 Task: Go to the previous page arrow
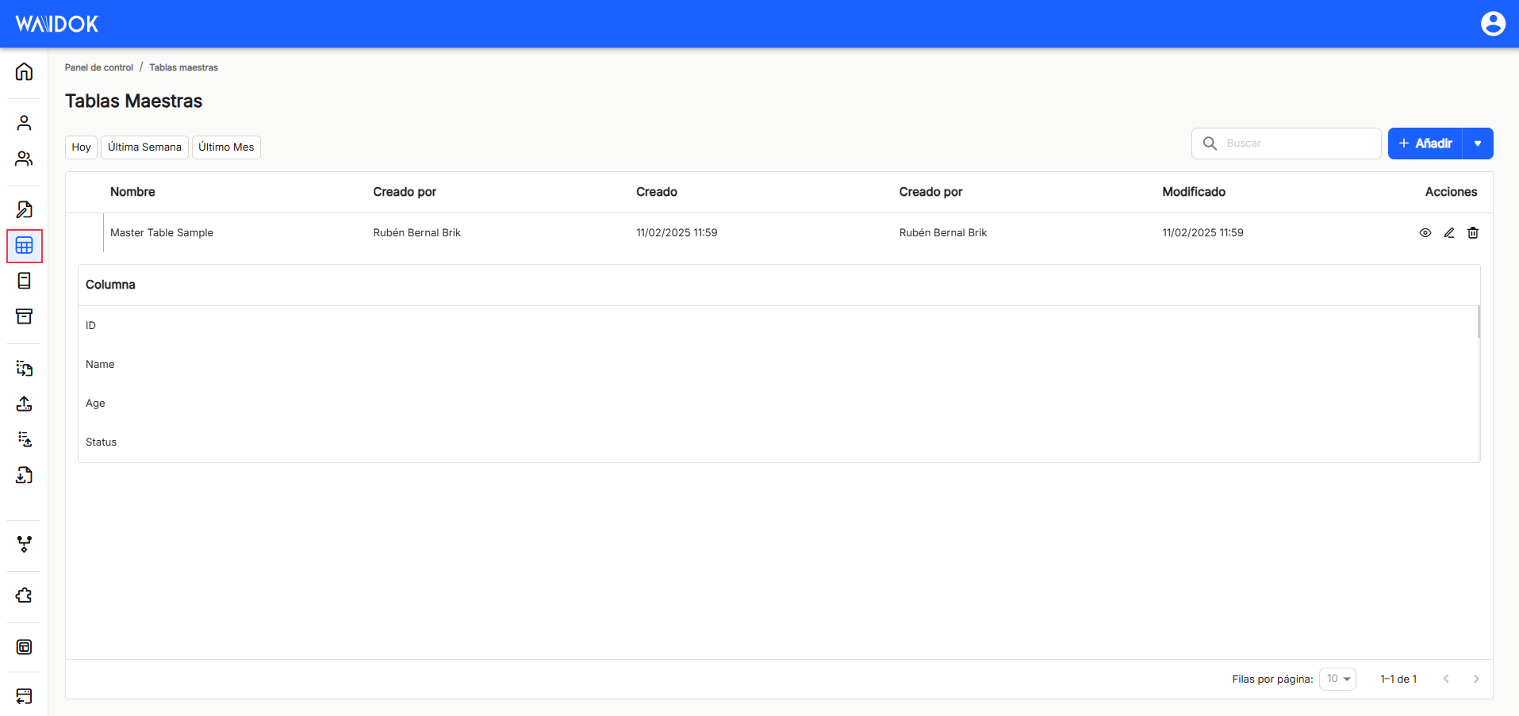[x=1446, y=679]
